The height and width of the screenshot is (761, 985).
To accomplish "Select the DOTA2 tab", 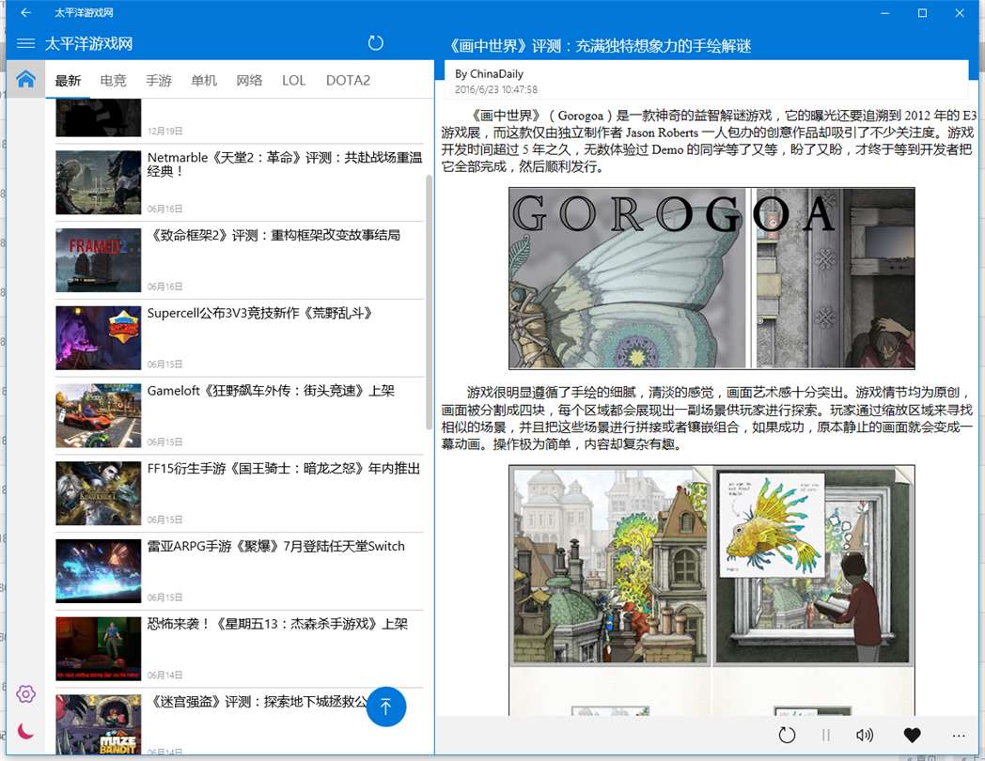I will [348, 81].
